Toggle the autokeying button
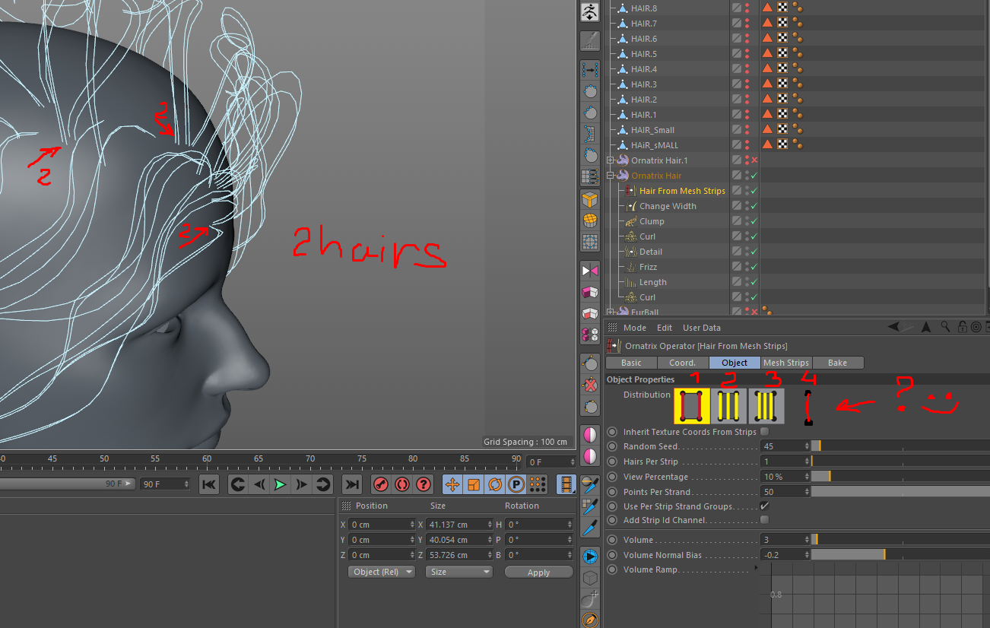 coord(402,484)
